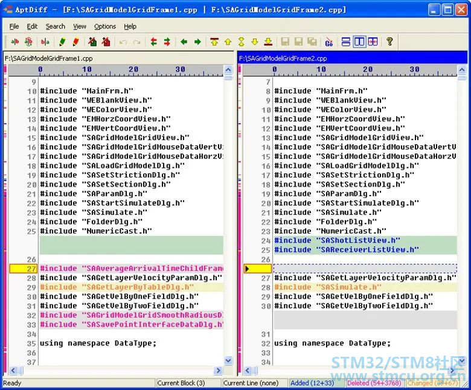
Task: Click right pane line 22 FolderDlg.h include
Action: 325,222
